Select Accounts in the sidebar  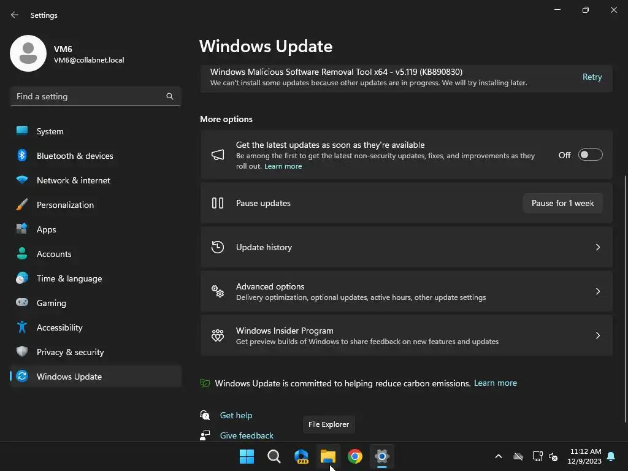96,253
